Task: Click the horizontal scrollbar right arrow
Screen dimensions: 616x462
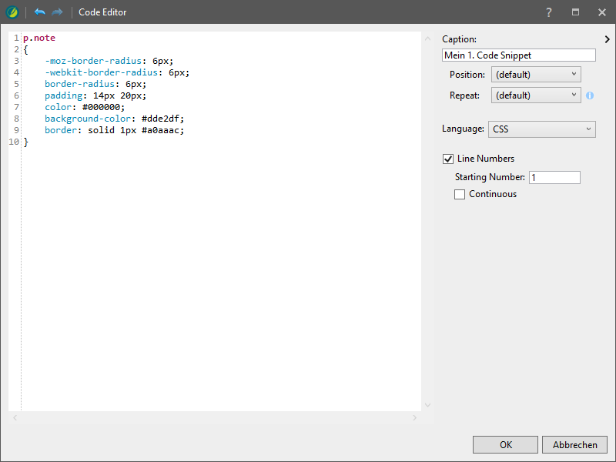Action: [x=414, y=418]
